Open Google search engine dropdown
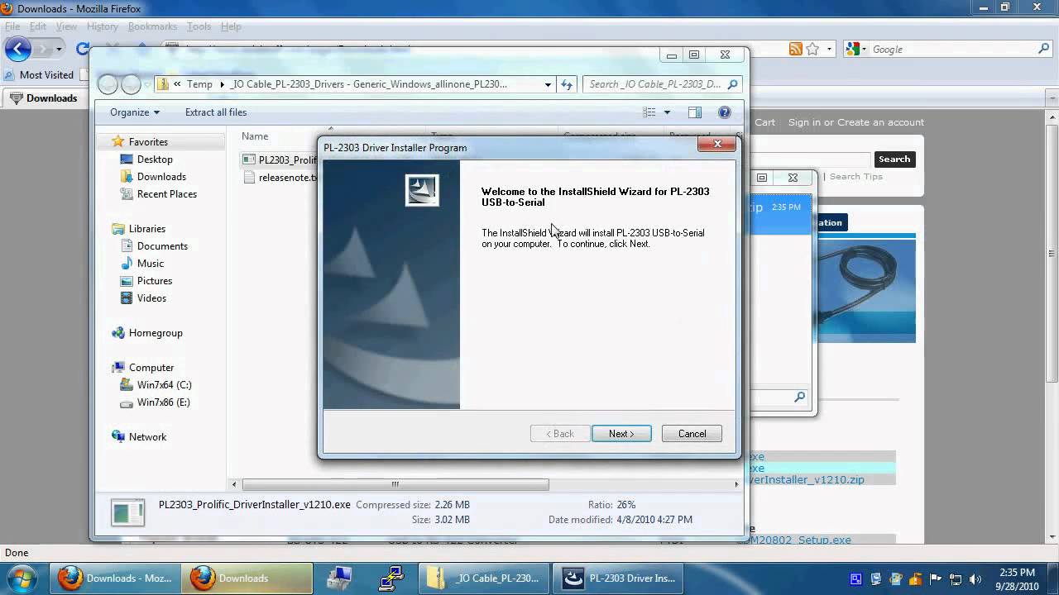 [x=855, y=50]
